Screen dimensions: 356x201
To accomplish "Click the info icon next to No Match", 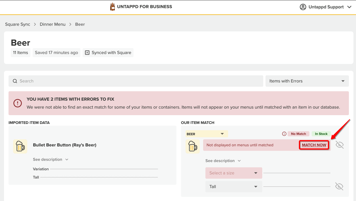I will point(284,134).
